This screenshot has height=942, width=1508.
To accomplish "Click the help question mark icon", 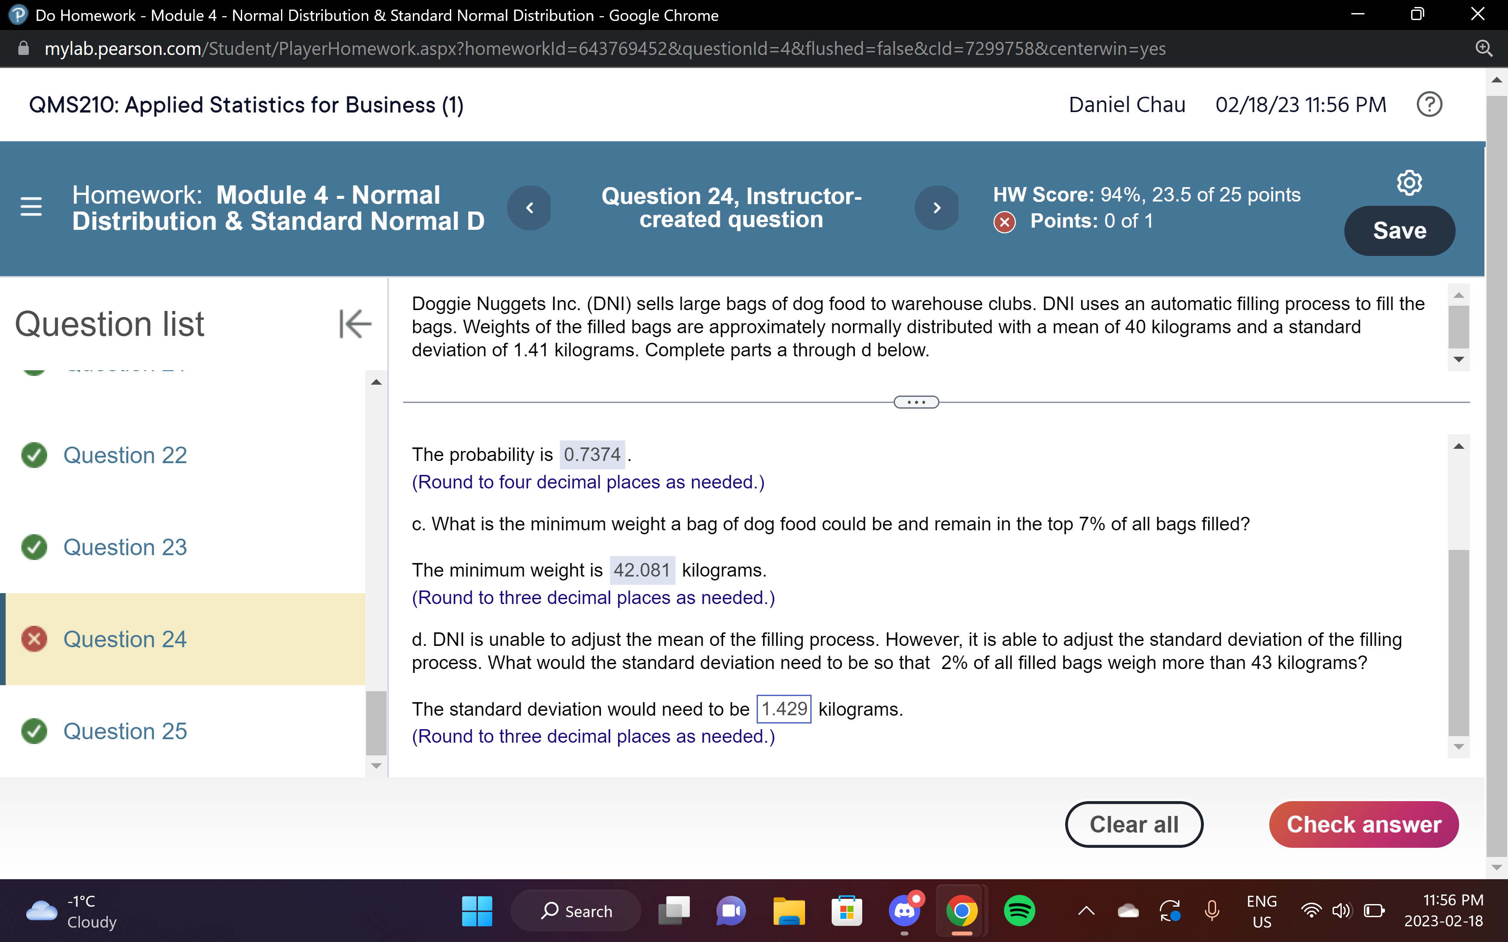I will click(x=1429, y=105).
